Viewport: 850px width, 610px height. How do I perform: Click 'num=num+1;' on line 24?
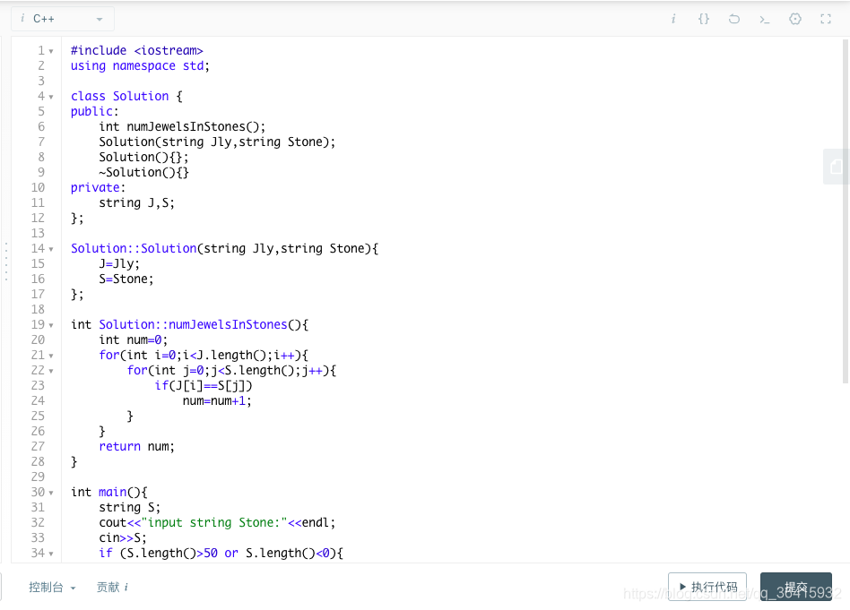(x=217, y=401)
